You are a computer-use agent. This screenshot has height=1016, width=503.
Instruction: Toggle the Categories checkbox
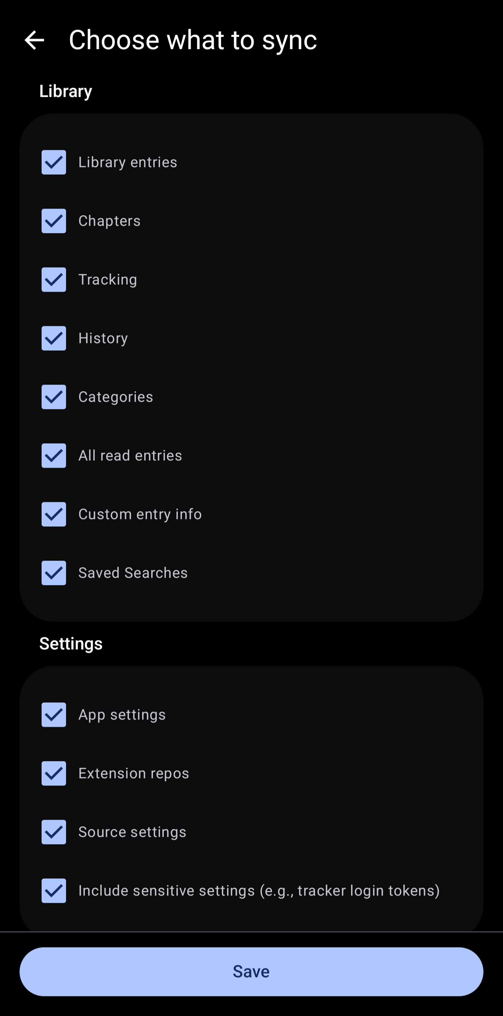(x=54, y=397)
